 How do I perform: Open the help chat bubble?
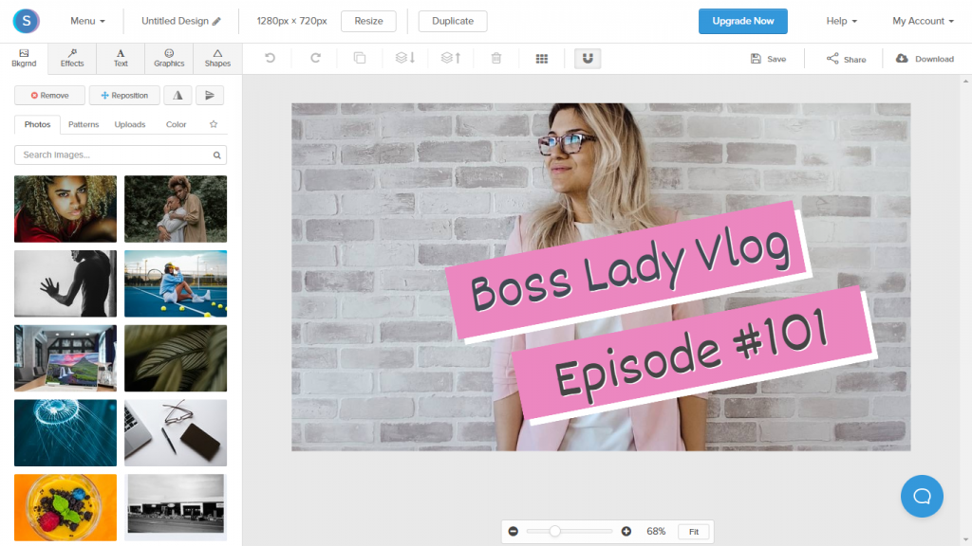coord(922,496)
